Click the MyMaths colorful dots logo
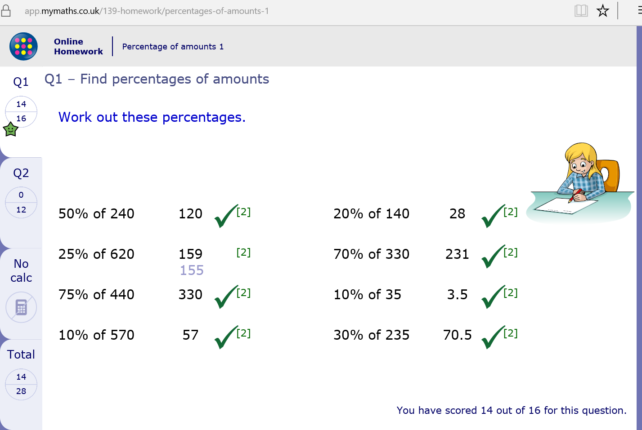Viewport: 642px width, 430px height. click(x=23, y=46)
